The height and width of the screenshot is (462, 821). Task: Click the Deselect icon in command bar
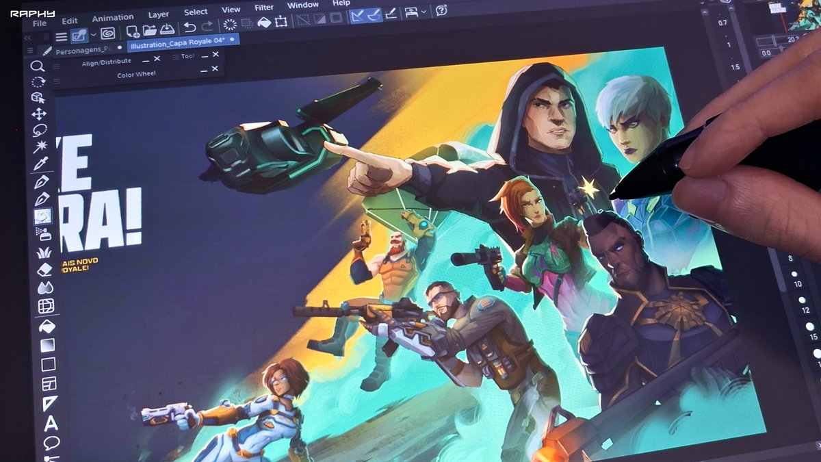pyautogui.click(x=302, y=21)
